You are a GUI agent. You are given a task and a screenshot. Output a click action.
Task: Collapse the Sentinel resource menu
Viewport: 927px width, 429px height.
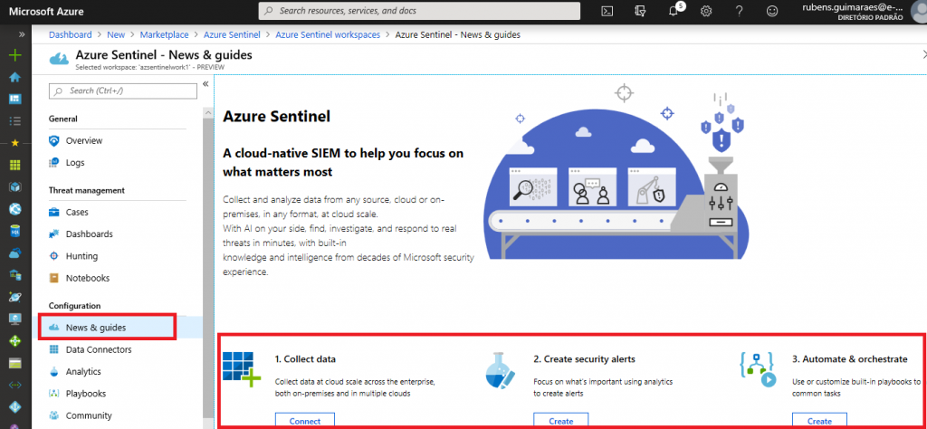[x=205, y=84]
